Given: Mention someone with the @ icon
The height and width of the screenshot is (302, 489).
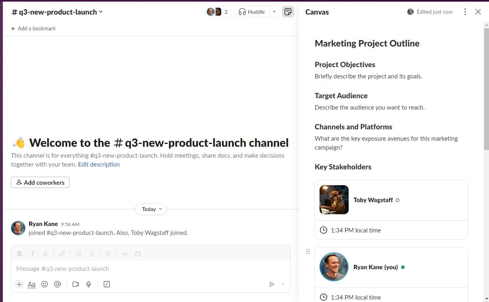Looking at the screenshot, I should [x=57, y=284].
